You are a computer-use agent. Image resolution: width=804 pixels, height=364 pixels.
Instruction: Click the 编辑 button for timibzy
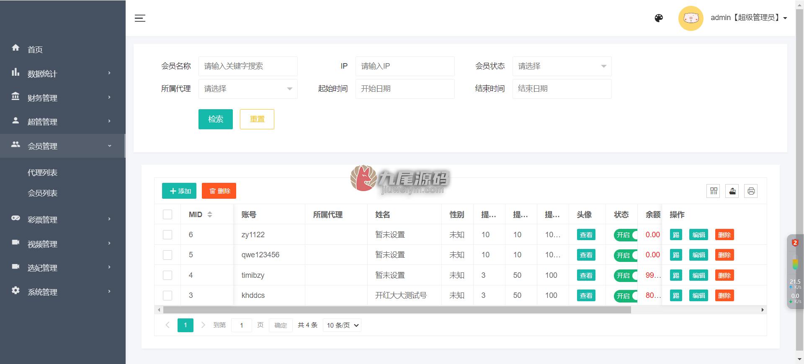tap(698, 275)
